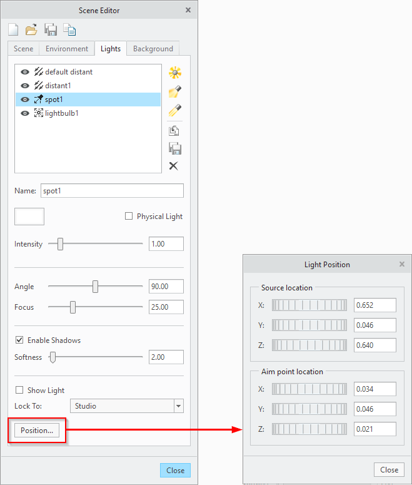Click the Position... button

click(x=37, y=431)
